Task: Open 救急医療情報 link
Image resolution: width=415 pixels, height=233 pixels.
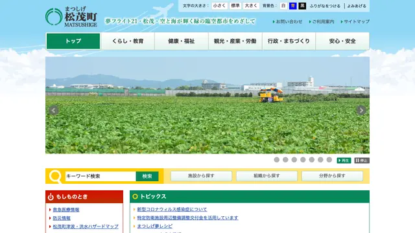Action: tap(66, 210)
